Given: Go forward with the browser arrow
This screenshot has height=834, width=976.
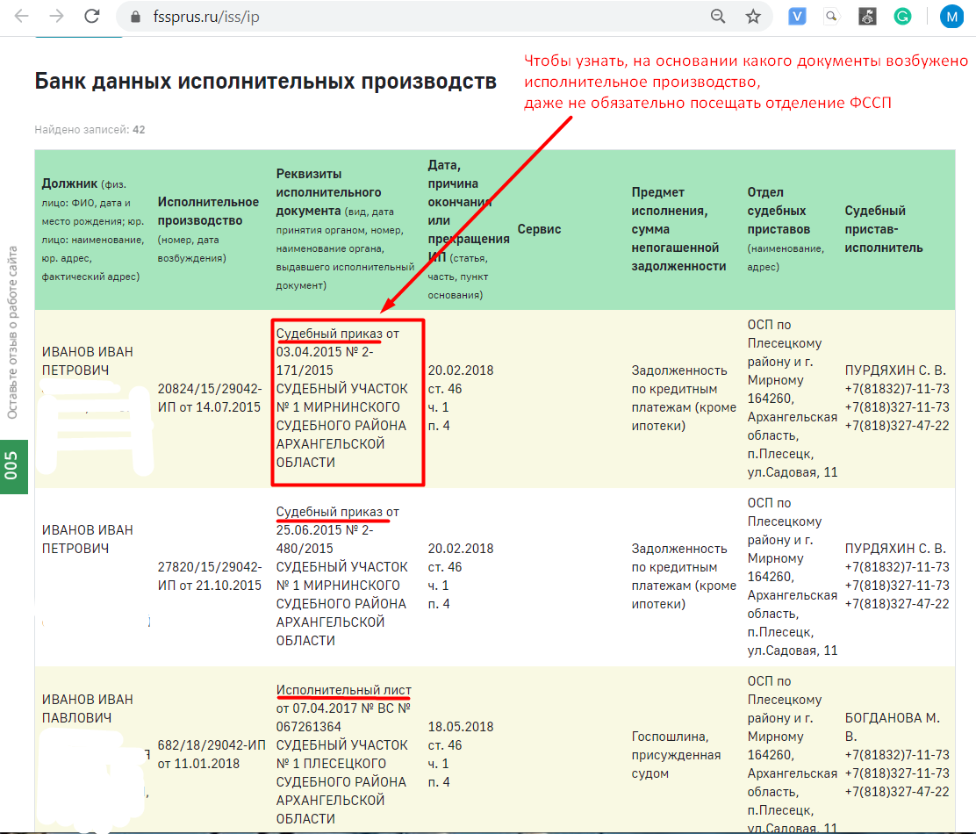Looking at the screenshot, I should pos(57,16).
